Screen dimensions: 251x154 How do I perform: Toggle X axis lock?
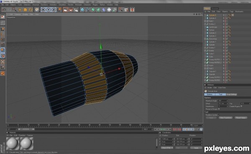[43, 10]
